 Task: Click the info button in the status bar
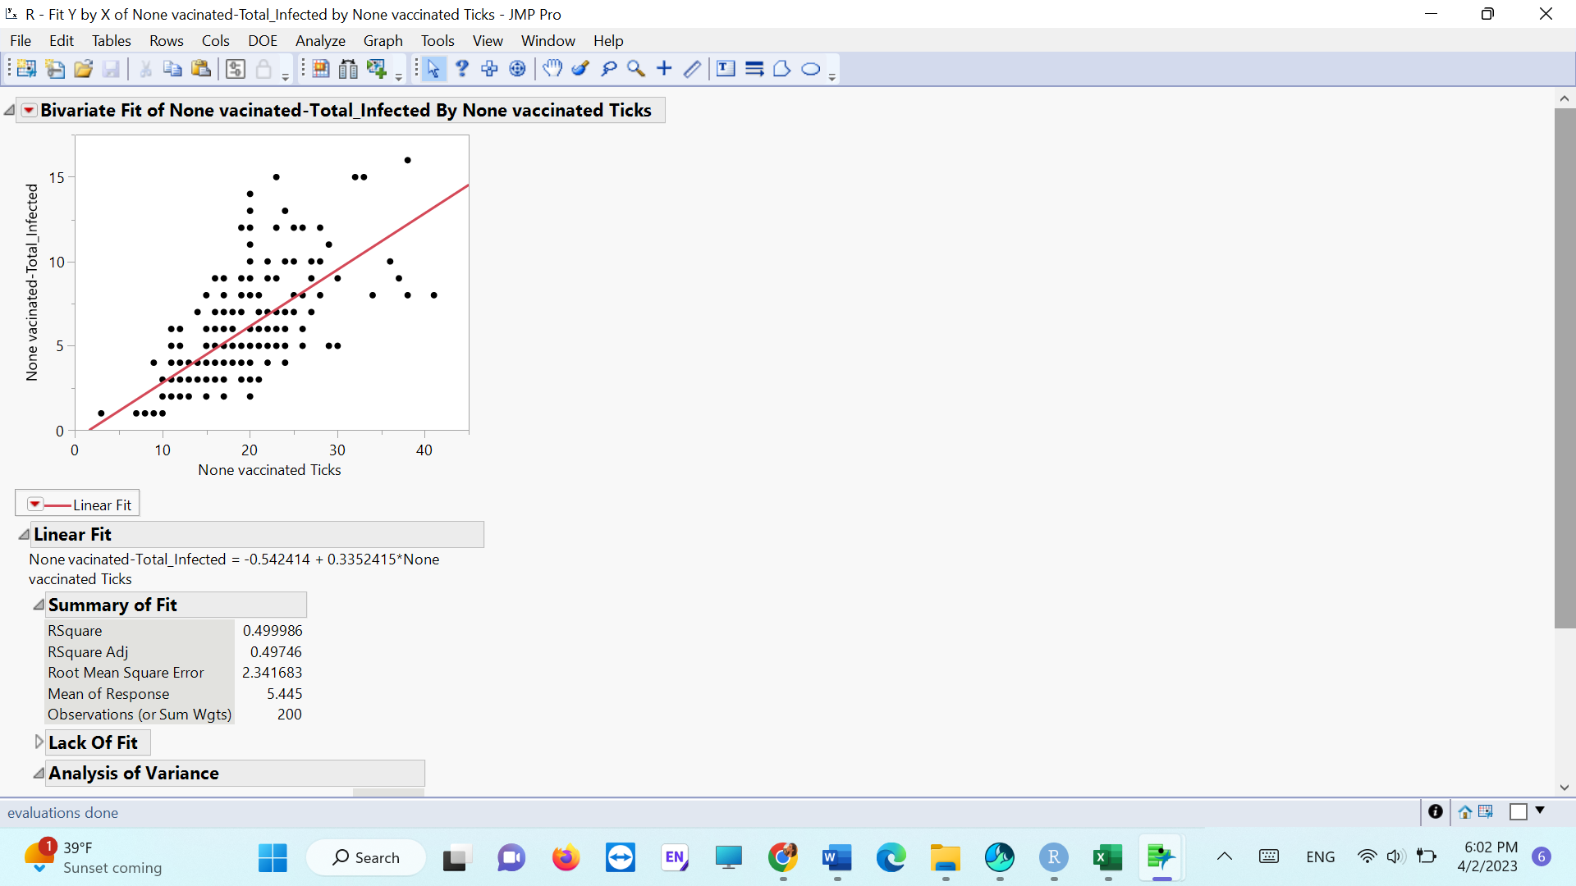(x=1436, y=812)
